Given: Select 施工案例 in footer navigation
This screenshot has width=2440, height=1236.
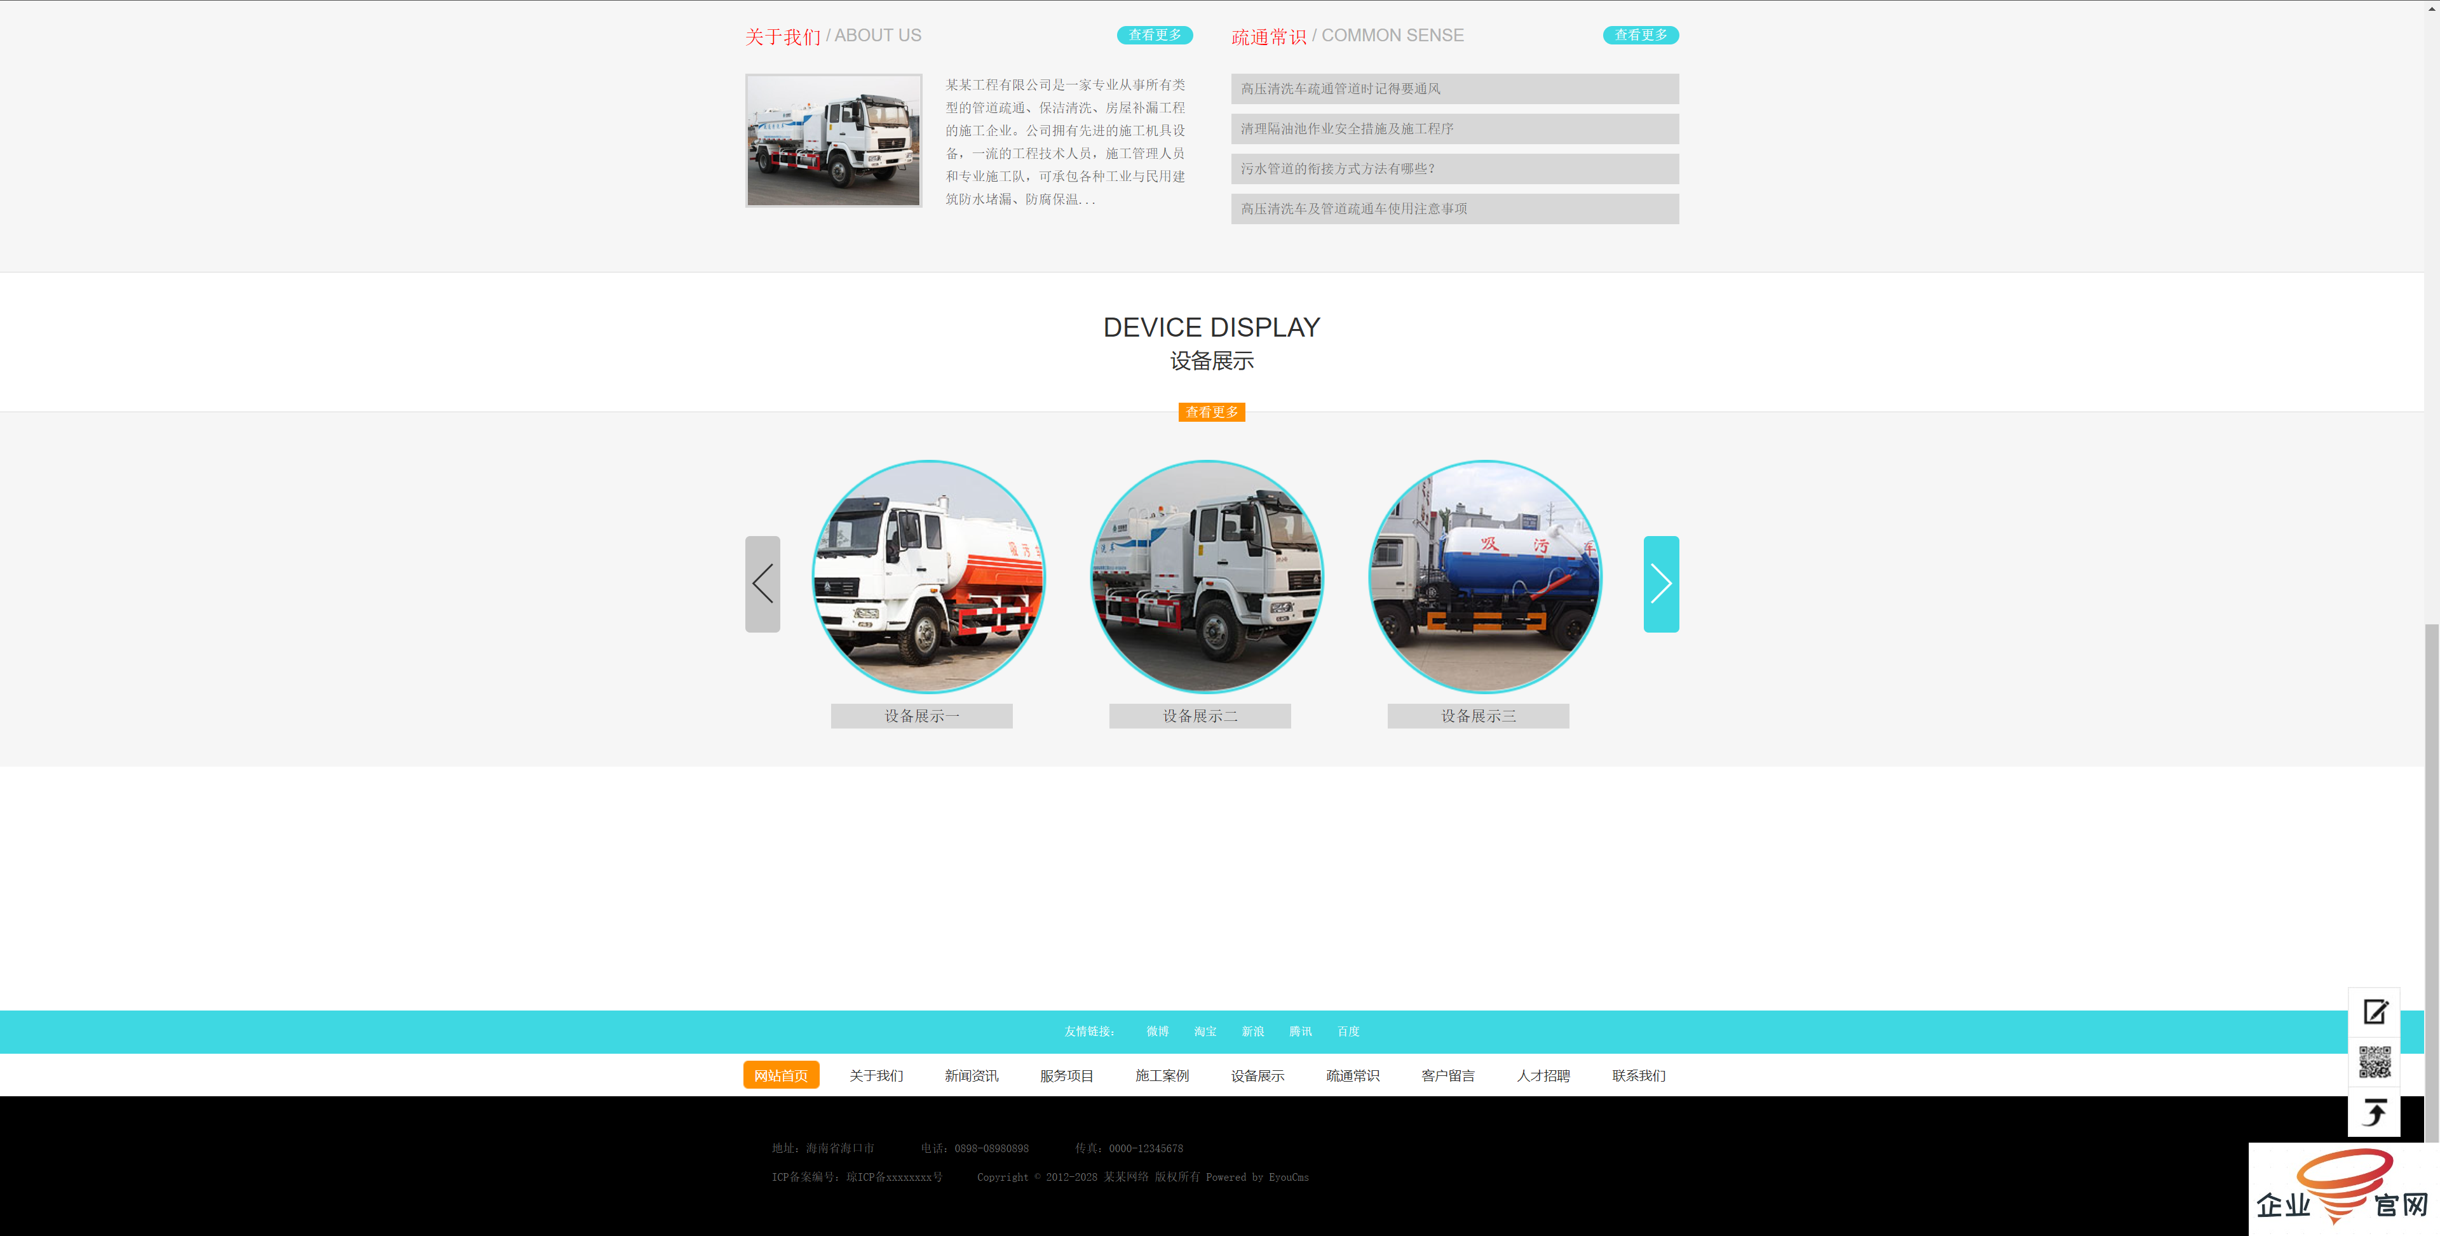Looking at the screenshot, I should point(1162,1075).
